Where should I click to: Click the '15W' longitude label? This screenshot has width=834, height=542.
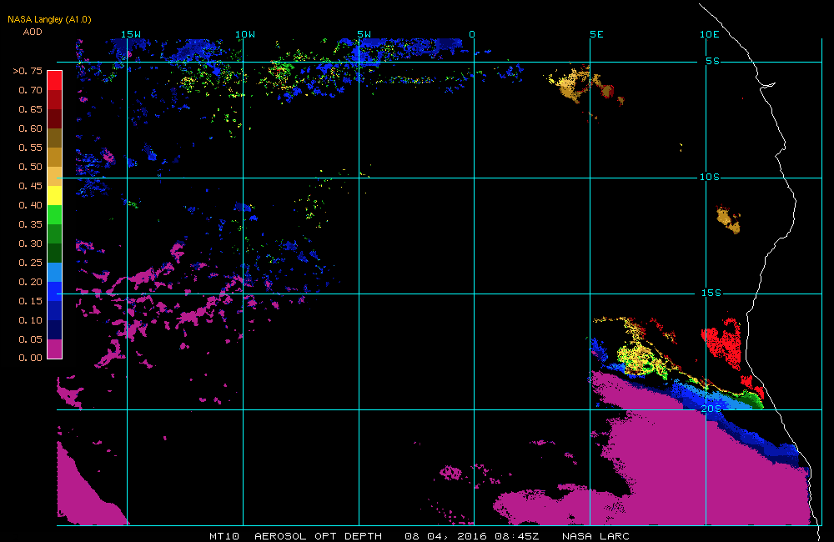[131, 34]
